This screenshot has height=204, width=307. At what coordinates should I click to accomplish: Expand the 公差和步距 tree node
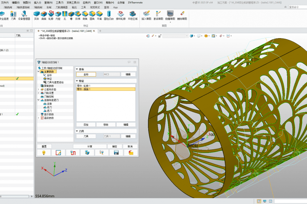pyautogui.click(x=39, y=89)
